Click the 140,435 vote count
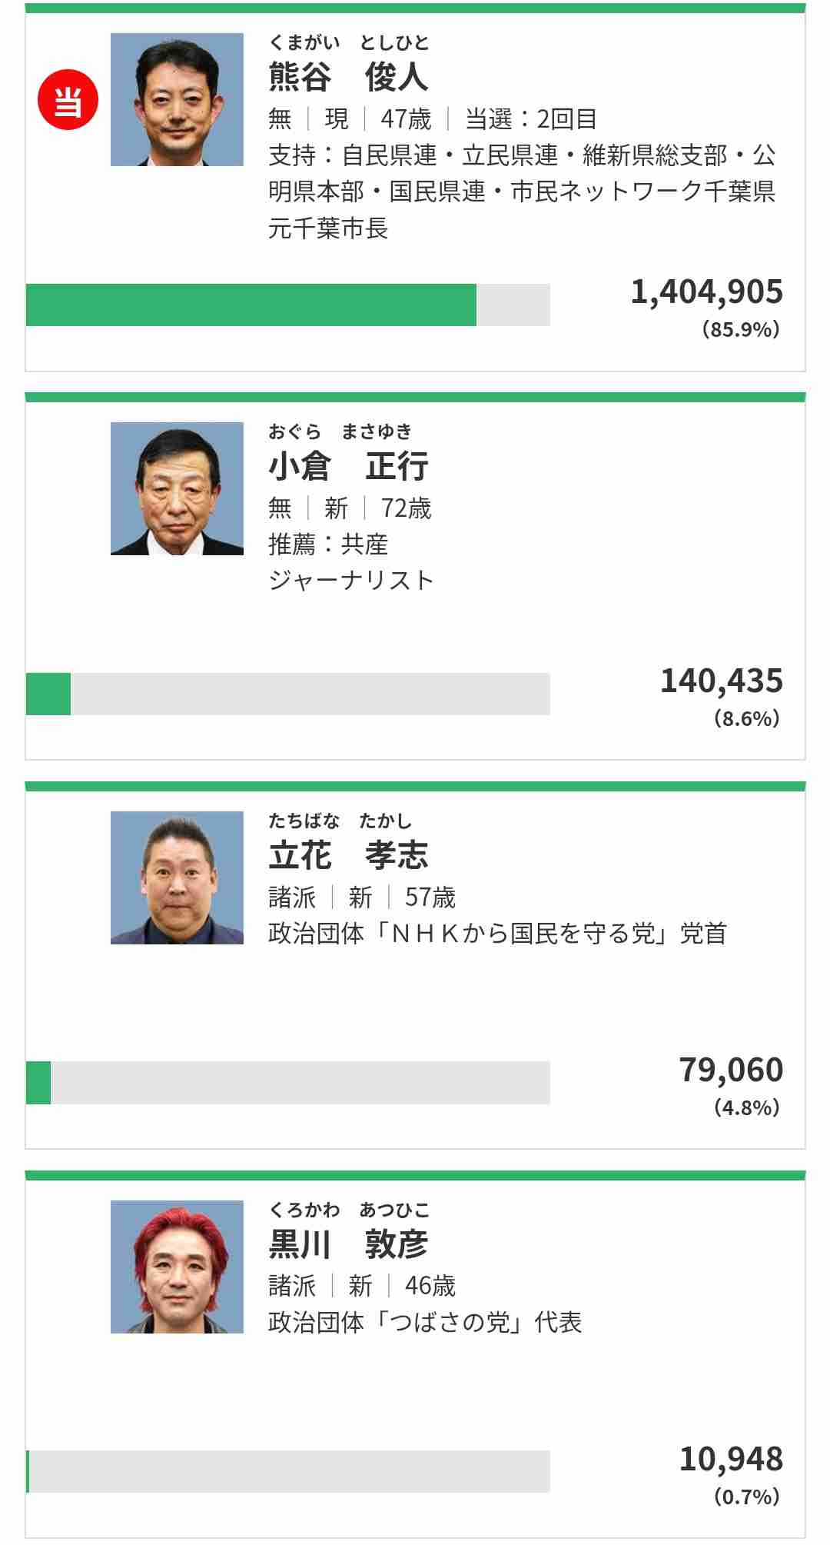This screenshot has height=1545, width=830. pos(722,681)
